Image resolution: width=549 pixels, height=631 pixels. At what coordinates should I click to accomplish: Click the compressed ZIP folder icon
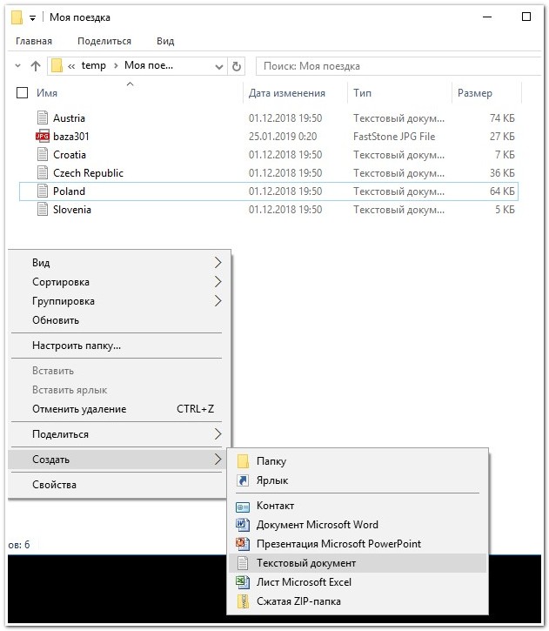point(243,601)
